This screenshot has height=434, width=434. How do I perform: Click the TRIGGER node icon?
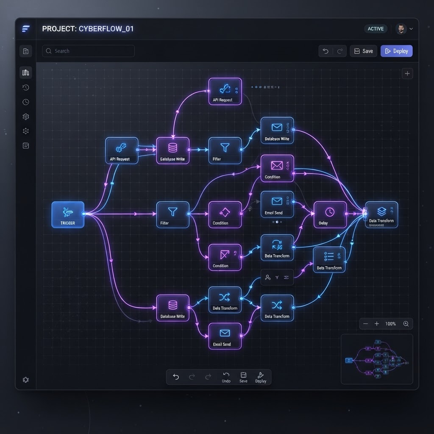point(68,212)
